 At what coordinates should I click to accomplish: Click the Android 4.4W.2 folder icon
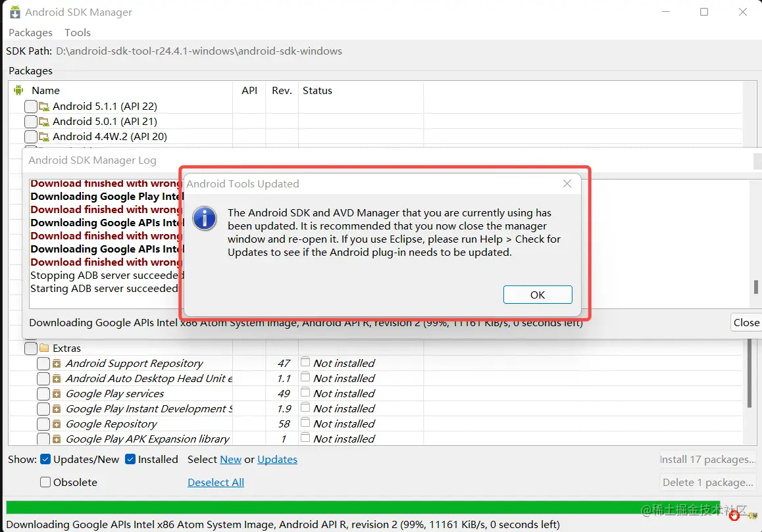coord(44,137)
